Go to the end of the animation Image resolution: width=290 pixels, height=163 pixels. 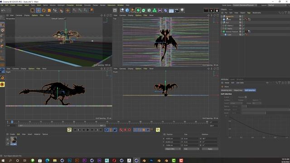tap(101, 130)
